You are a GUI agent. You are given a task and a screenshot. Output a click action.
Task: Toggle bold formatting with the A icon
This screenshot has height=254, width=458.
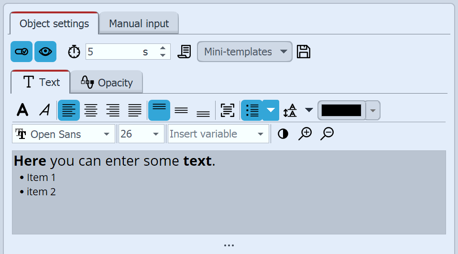[22, 110]
